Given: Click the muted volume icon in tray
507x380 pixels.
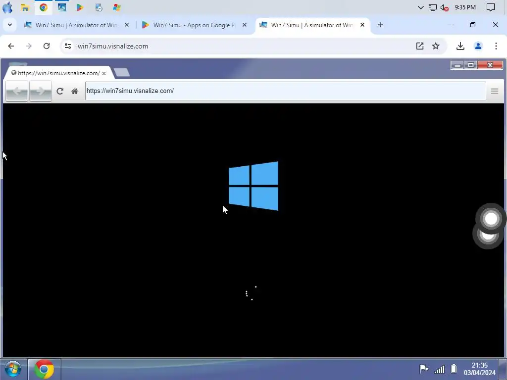Looking at the screenshot, I should click(444, 7).
